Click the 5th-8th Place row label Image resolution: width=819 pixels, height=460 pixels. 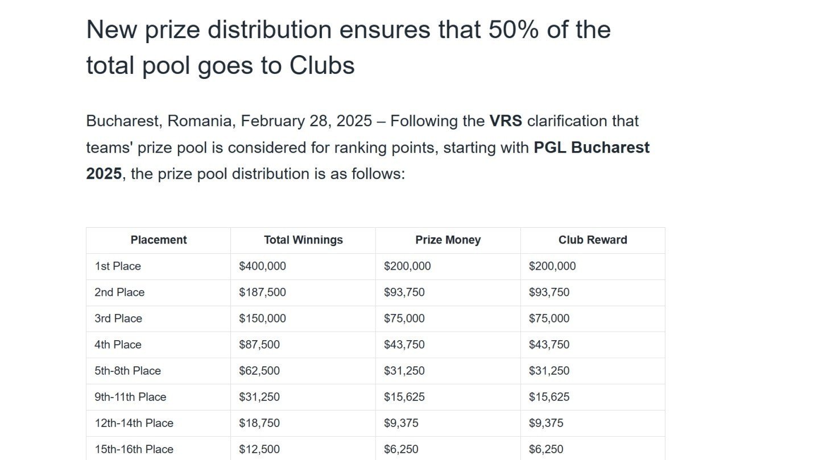click(x=128, y=371)
